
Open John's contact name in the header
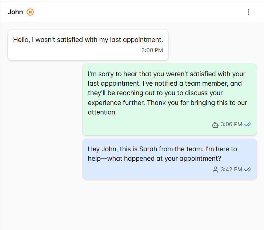tap(15, 12)
